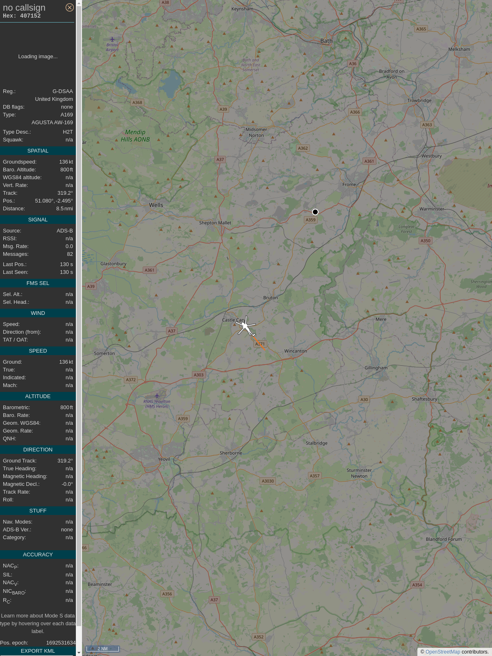Click the Hex 407152 identifier text

tap(22, 16)
